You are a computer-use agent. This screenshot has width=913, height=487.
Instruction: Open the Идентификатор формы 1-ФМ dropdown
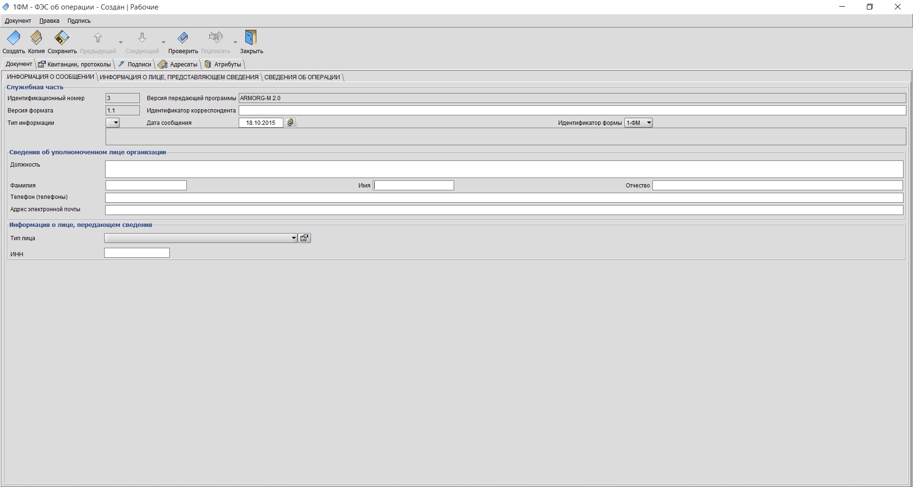638,122
